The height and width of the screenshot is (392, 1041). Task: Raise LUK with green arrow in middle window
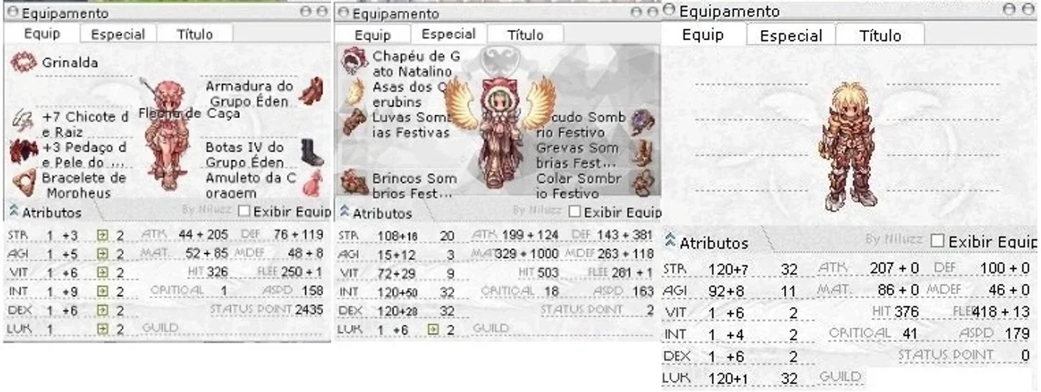point(433,329)
